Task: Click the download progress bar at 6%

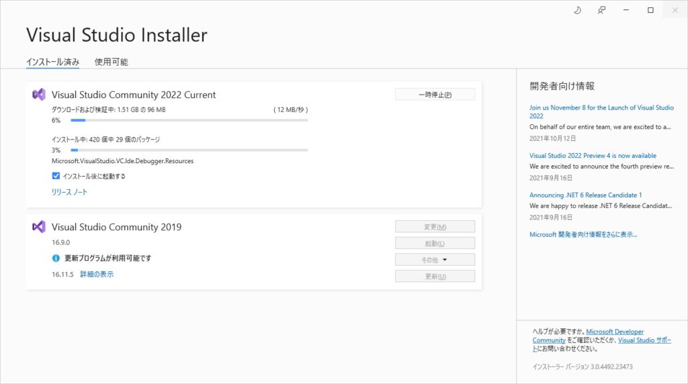Action: tap(189, 120)
